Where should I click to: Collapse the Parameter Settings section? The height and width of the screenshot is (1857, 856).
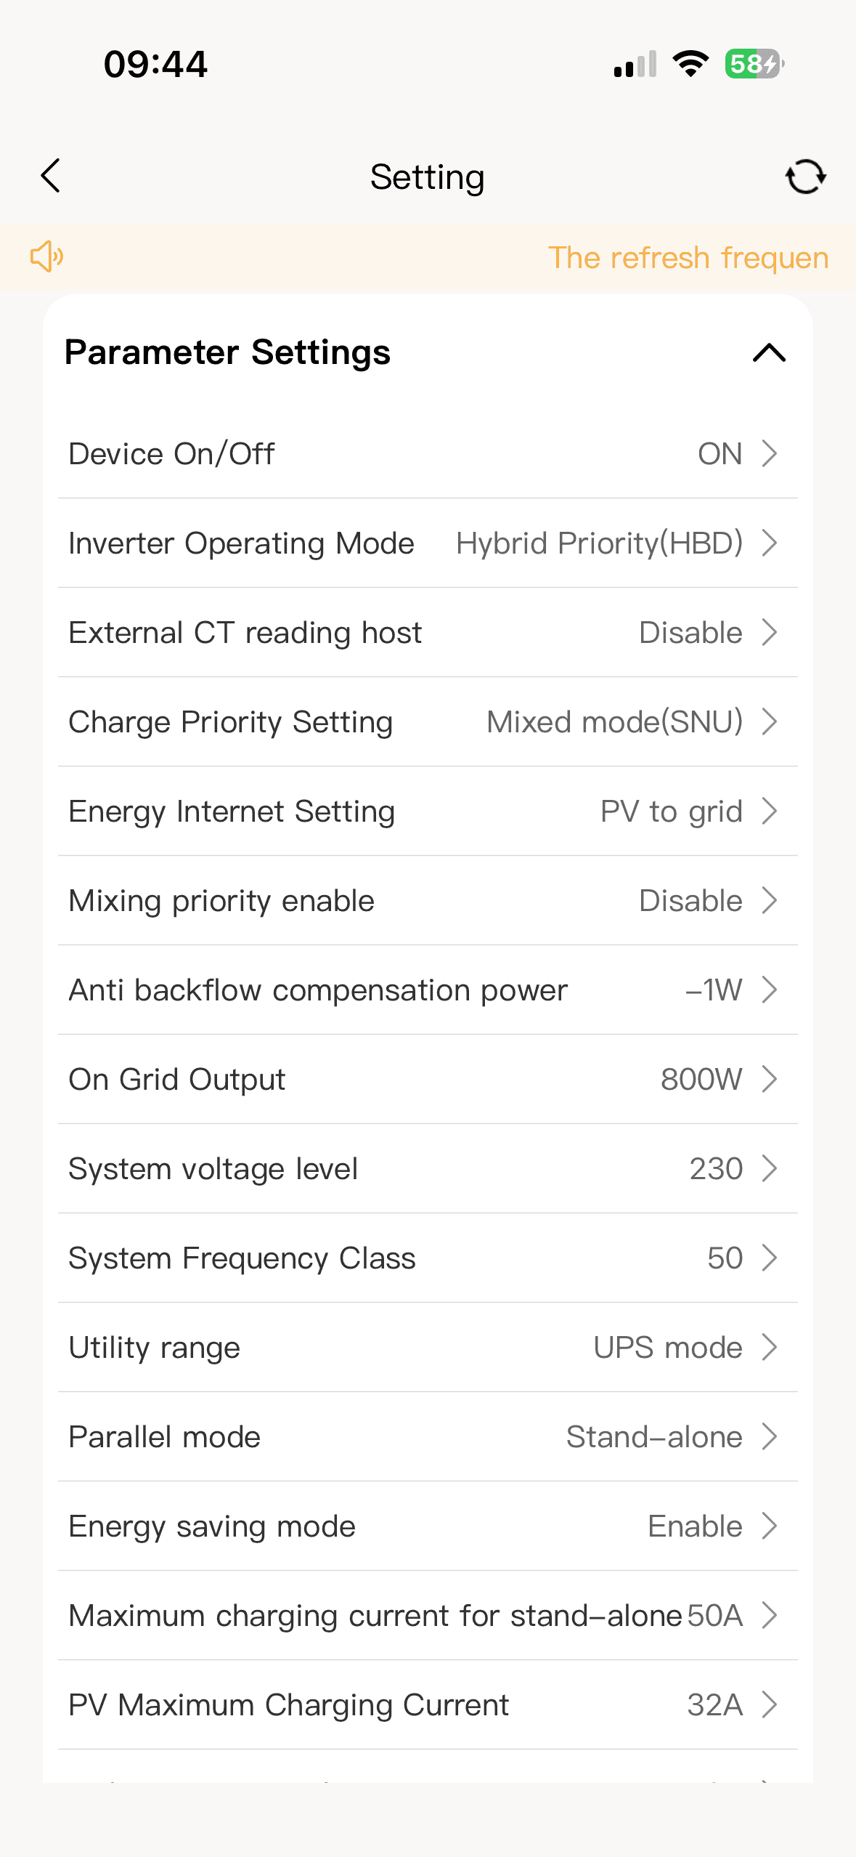pyautogui.click(x=769, y=353)
